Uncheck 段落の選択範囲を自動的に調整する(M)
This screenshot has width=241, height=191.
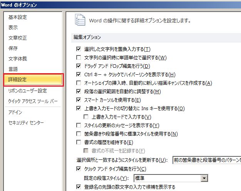tap(79, 91)
